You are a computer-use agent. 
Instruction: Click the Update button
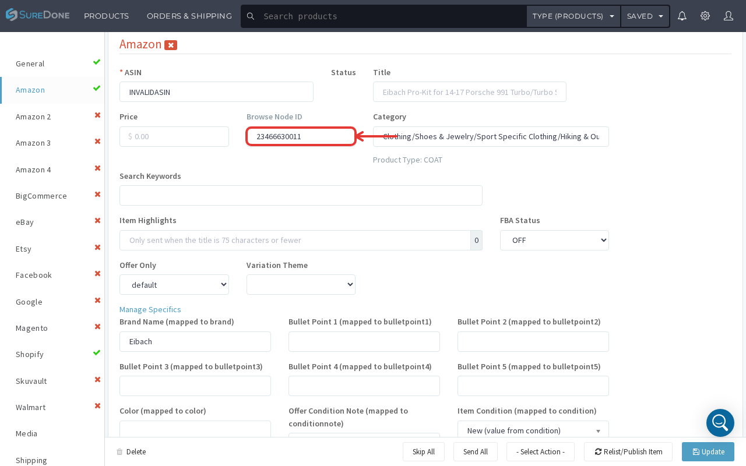(708, 452)
